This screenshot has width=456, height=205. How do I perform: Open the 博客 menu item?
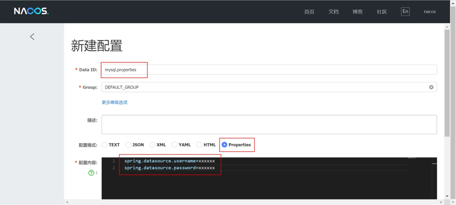click(x=358, y=12)
